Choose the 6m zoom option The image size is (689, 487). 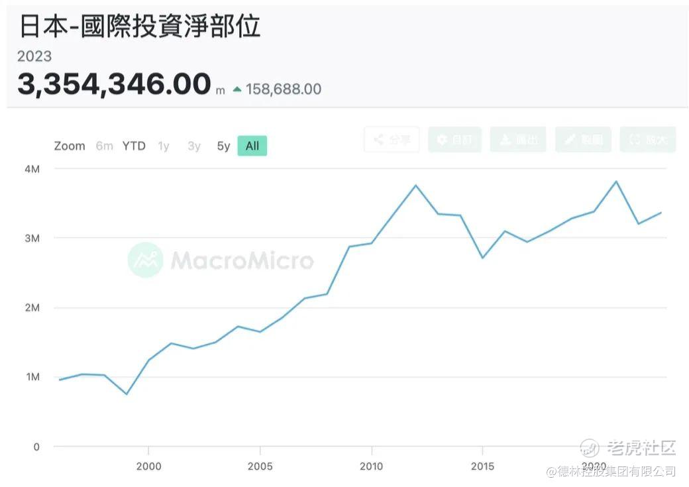point(104,146)
